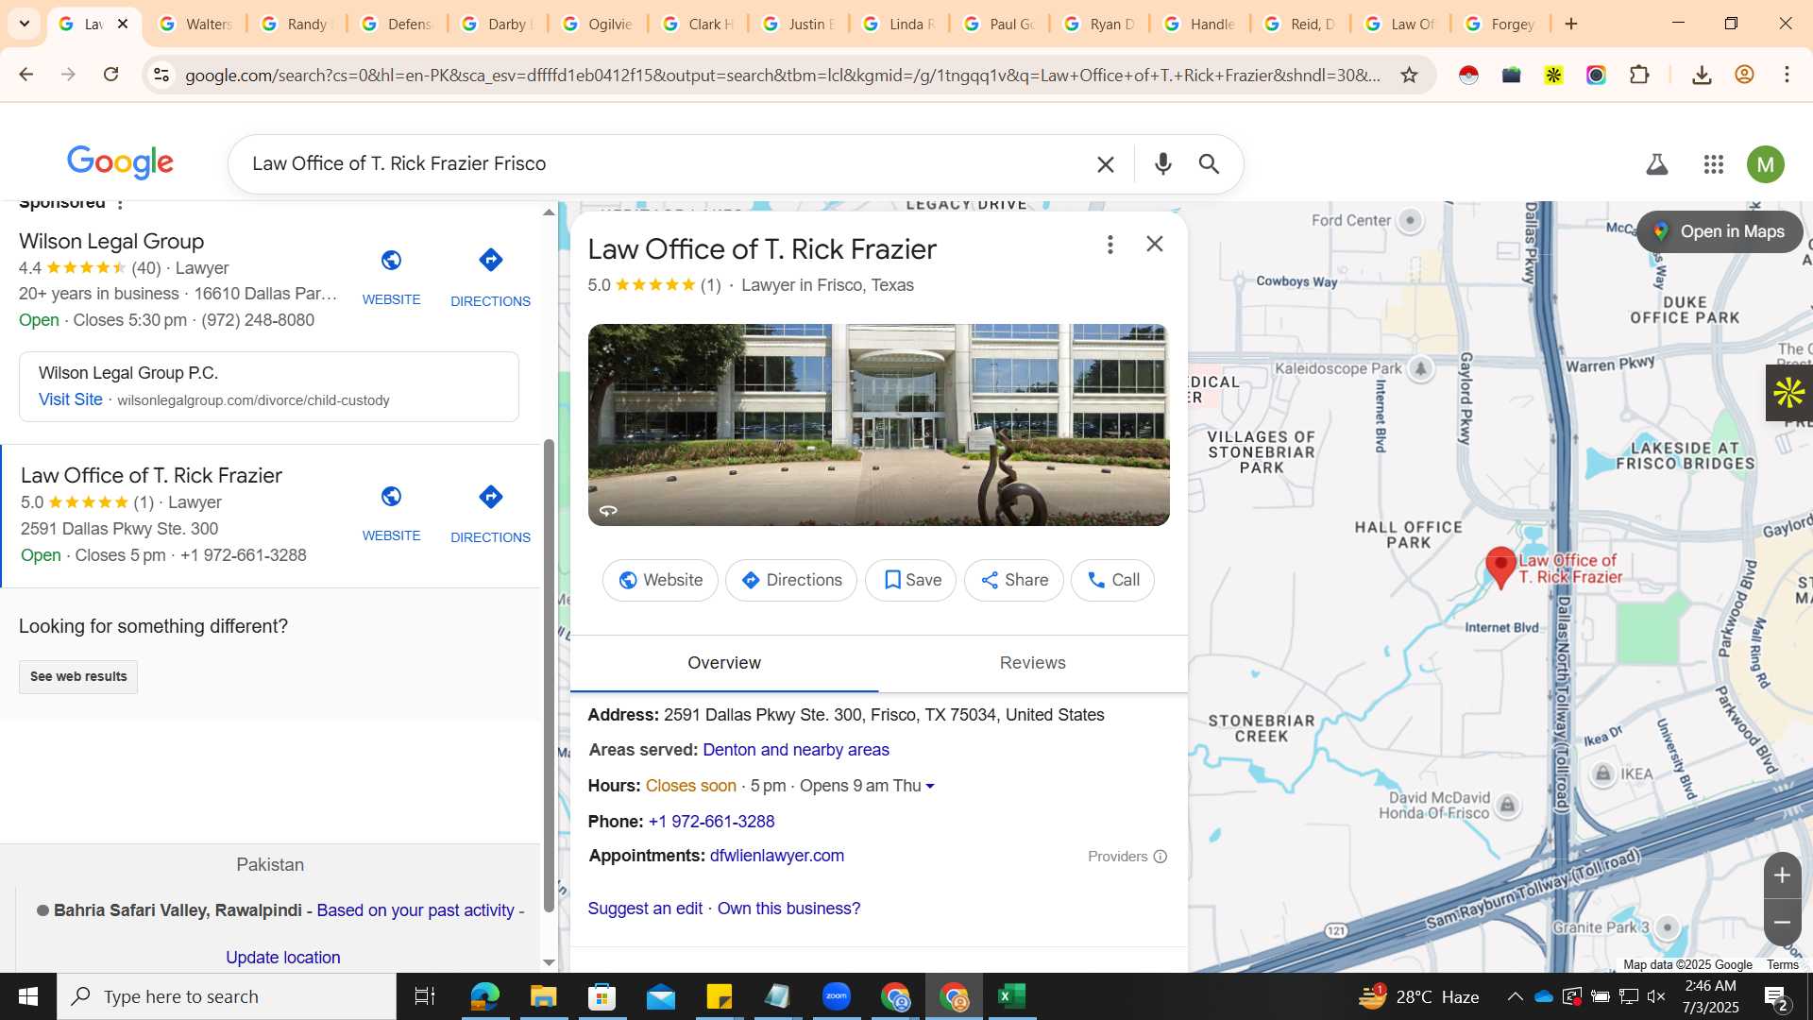The image size is (1813, 1020).
Task: Expand opening hours dropdown arrow
Action: [930, 786]
